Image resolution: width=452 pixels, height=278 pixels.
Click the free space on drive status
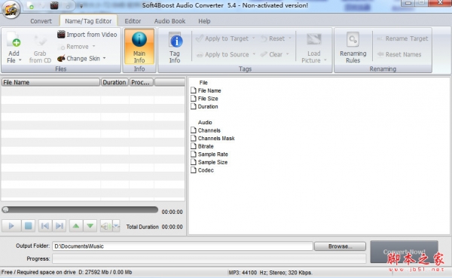[66, 272]
